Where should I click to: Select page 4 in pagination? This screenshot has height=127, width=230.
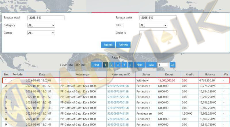124,65
